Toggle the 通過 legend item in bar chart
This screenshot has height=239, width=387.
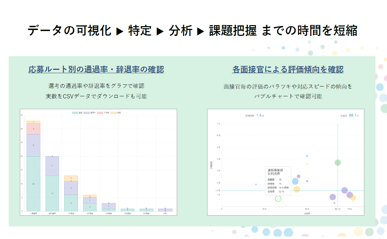[78, 113]
